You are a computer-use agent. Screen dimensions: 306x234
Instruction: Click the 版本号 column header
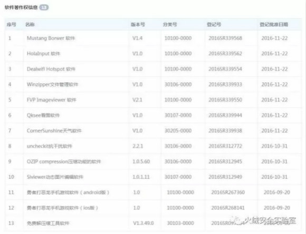138,25
